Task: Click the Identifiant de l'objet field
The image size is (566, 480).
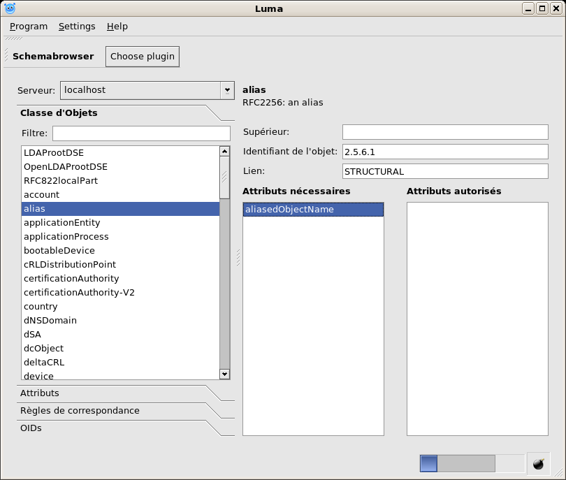Action: pos(445,152)
